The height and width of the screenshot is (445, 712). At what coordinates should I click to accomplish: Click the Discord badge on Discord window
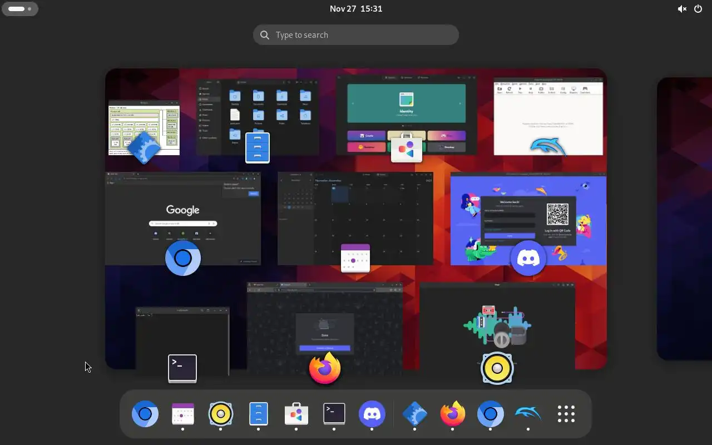coord(528,258)
